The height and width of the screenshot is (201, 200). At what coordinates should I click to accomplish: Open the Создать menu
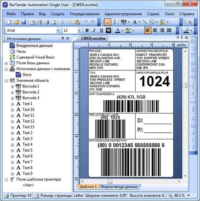pos(57,14)
